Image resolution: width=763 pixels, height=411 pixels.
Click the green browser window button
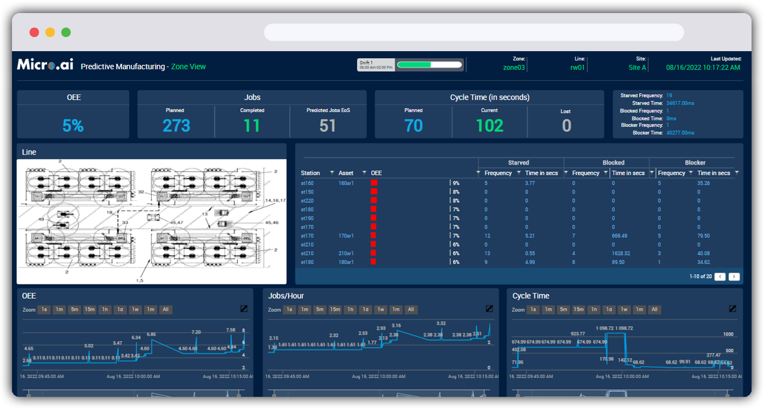tap(66, 32)
